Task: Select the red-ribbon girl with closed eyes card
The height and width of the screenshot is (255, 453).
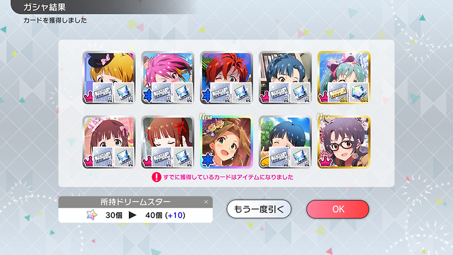Action: click(x=167, y=142)
